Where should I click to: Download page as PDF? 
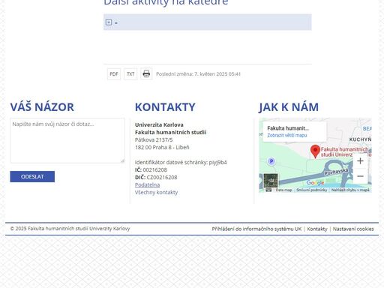coord(114,74)
